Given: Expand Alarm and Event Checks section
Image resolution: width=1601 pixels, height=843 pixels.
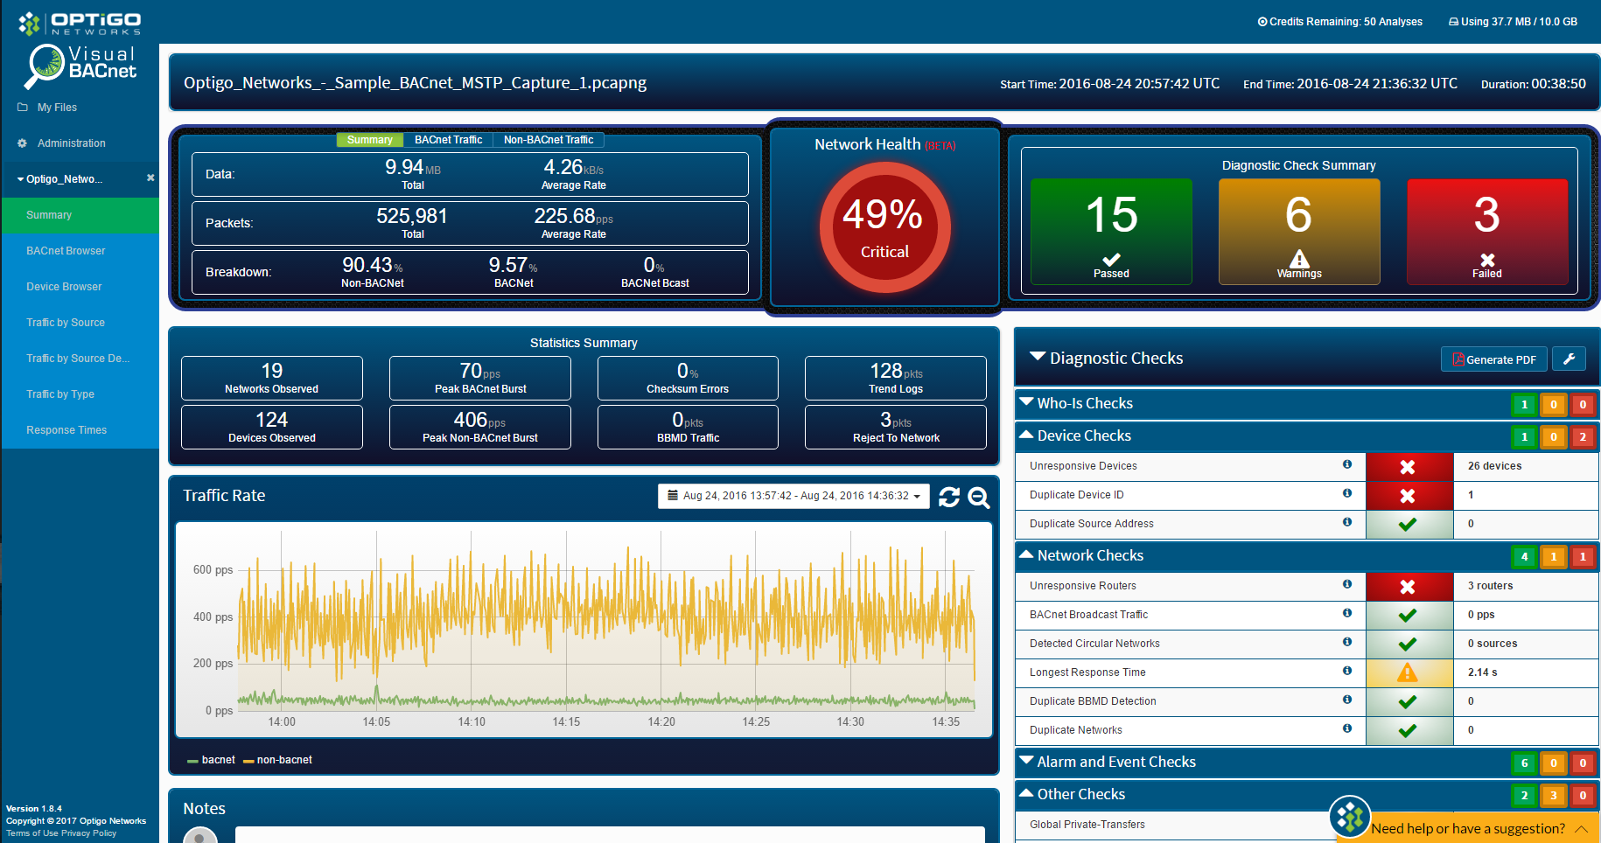Looking at the screenshot, I should [1027, 761].
